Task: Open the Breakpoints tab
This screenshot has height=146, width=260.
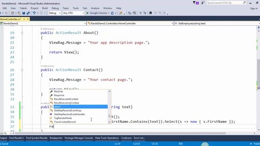Action: click(x=56, y=138)
